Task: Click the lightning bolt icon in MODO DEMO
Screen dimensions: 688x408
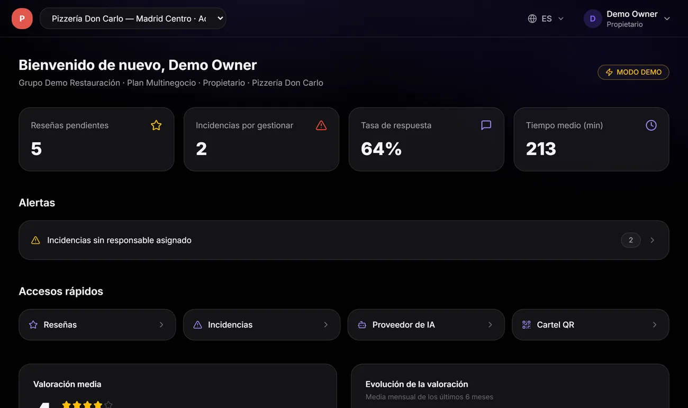Action: 609,72
